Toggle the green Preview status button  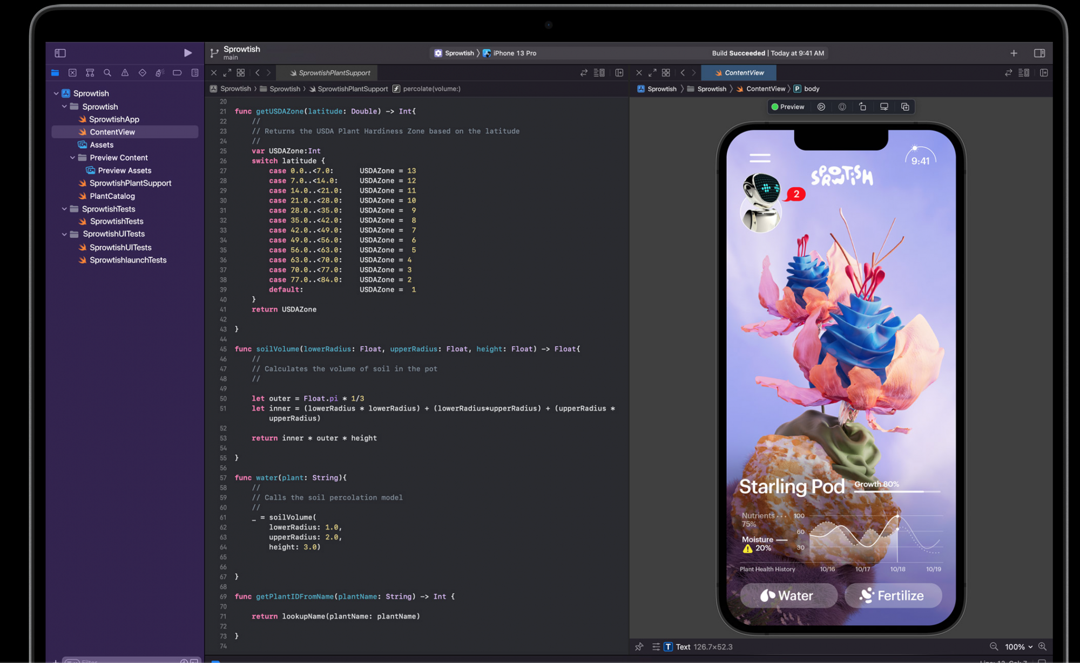[788, 107]
